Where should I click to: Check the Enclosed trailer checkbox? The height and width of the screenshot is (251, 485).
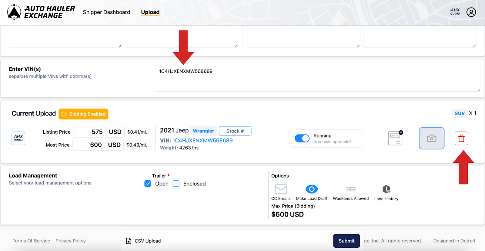pyautogui.click(x=176, y=184)
